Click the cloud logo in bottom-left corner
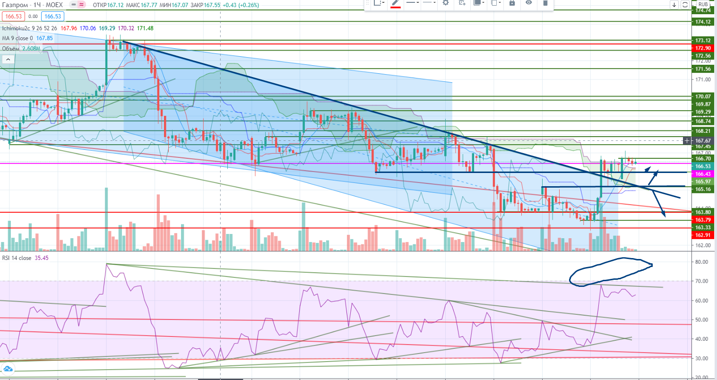This screenshot has height=380, width=717. (8, 369)
